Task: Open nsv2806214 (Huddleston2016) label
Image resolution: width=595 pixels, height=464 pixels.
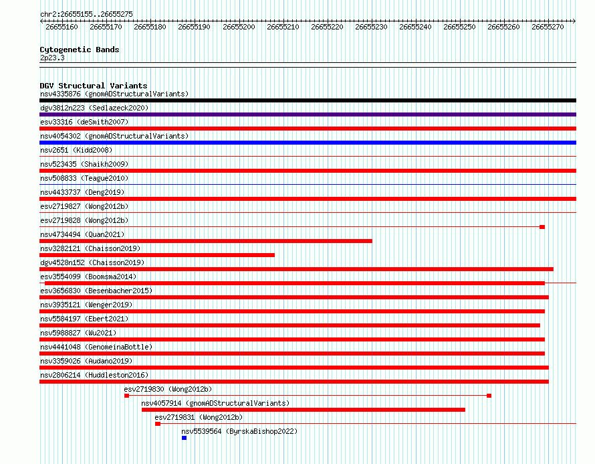Action: 94,375
